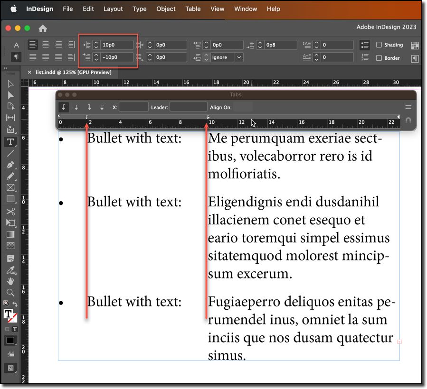The height and width of the screenshot is (389, 427).
Task: Select the right-justified tab stop button
Action: point(89,107)
